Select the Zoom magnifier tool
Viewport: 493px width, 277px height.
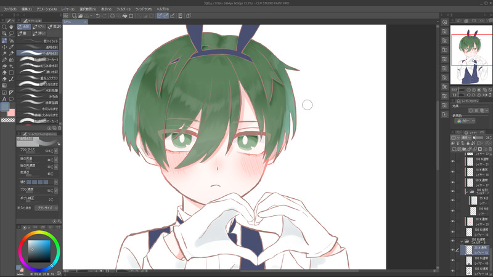click(x=4, y=27)
